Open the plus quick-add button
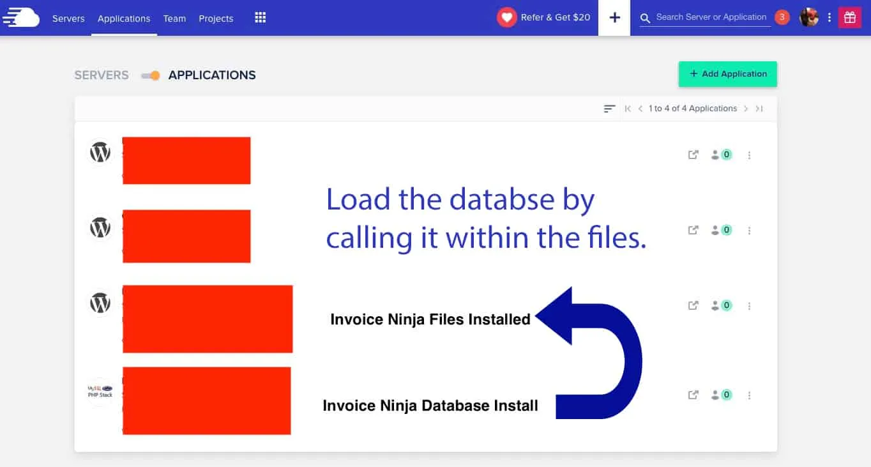This screenshot has width=871, height=467. tap(614, 18)
